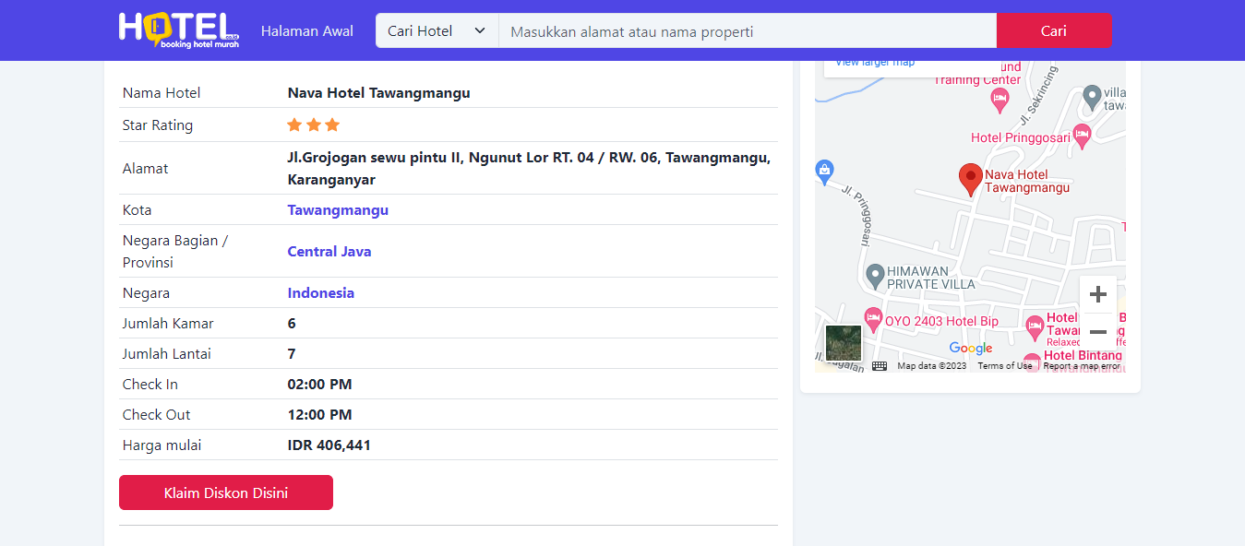Screen dimensions: 1245x546
Task: Click the blue shopping bag map marker
Action: (825, 171)
